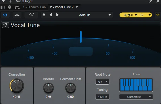Expand the yellow chevron at the toolbar's right

click(x=158, y=15)
